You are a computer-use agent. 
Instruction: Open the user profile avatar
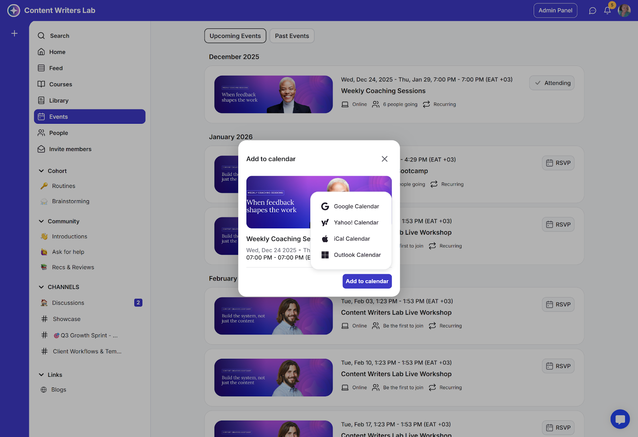pyautogui.click(x=624, y=10)
